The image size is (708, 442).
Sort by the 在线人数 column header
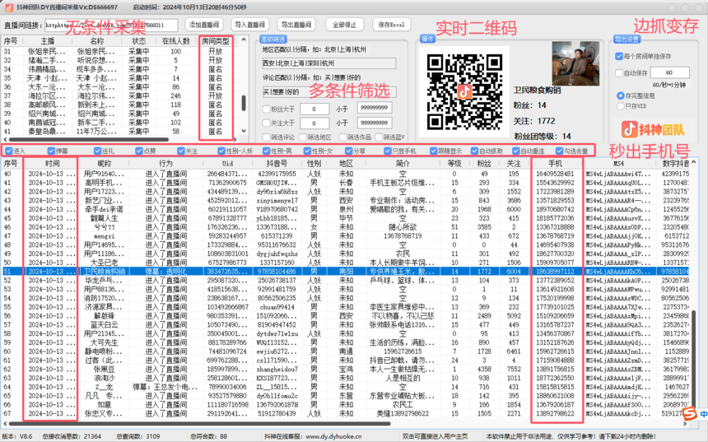tap(175, 40)
